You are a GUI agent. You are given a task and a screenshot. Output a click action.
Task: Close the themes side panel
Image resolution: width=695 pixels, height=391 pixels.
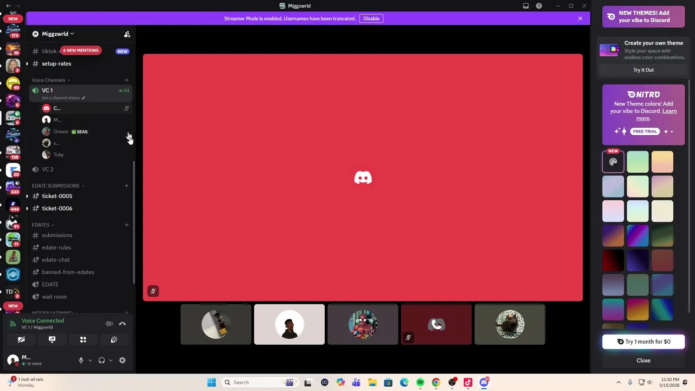tap(643, 361)
